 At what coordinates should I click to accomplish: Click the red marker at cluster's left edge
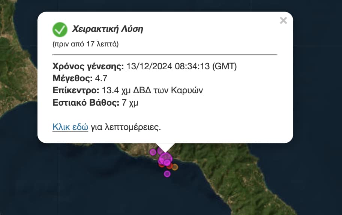pyautogui.click(x=161, y=166)
